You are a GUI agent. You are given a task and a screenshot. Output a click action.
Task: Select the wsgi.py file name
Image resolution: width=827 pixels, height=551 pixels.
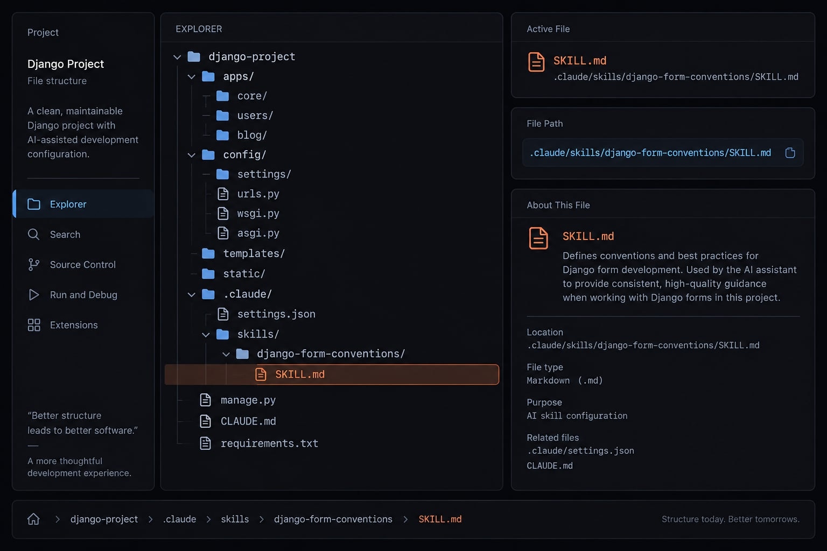[x=258, y=213]
